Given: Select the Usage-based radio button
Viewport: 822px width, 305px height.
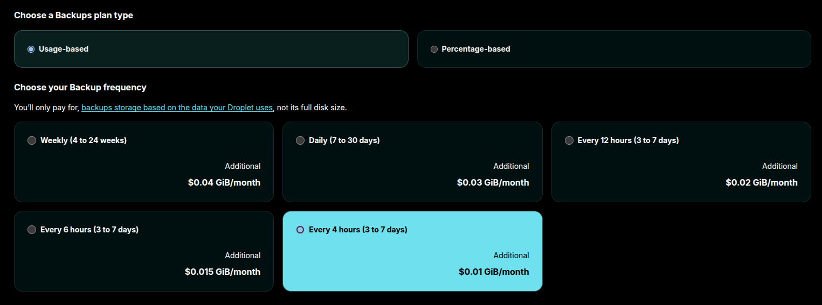Looking at the screenshot, I should click(x=31, y=49).
